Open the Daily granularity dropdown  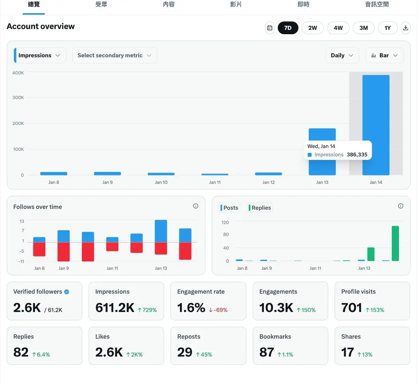pyautogui.click(x=343, y=55)
